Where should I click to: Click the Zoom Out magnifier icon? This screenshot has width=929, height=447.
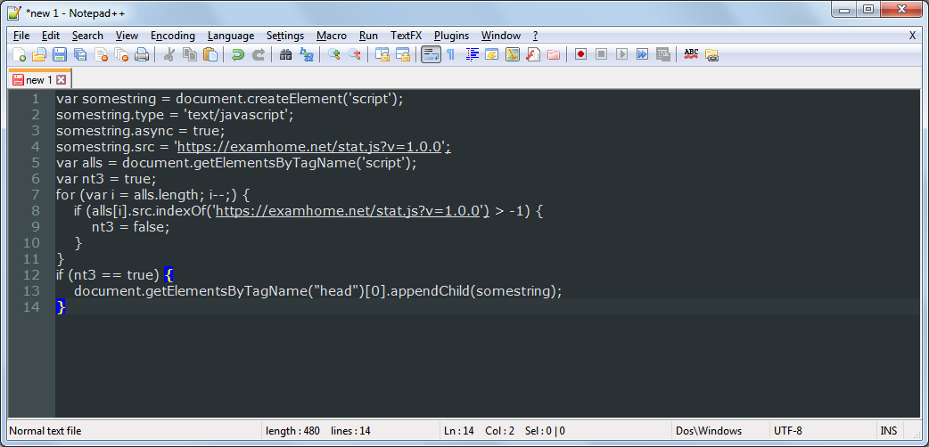point(354,55)
